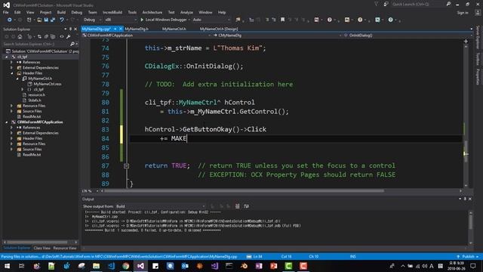Close the Output panel

tap(470, 199)
